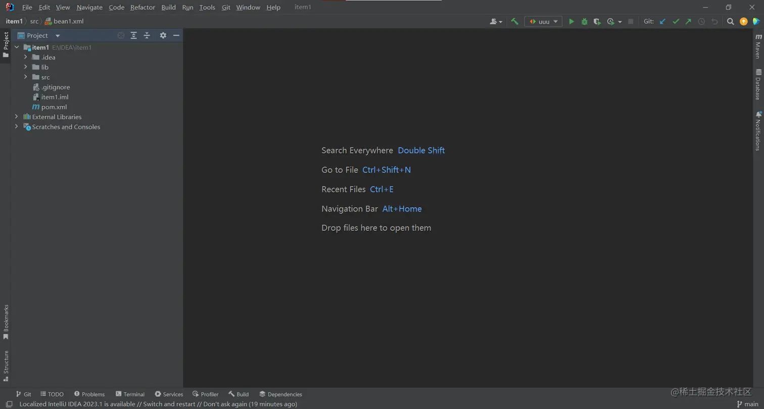Click the IntelliJ IDEA logo in the title bar
The image size is (764, 409).
(10, 7)
